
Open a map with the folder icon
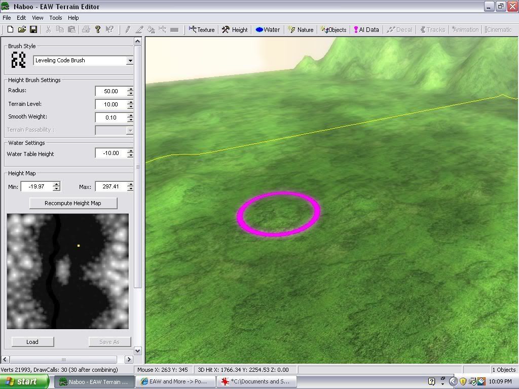(x=22, y=29)
